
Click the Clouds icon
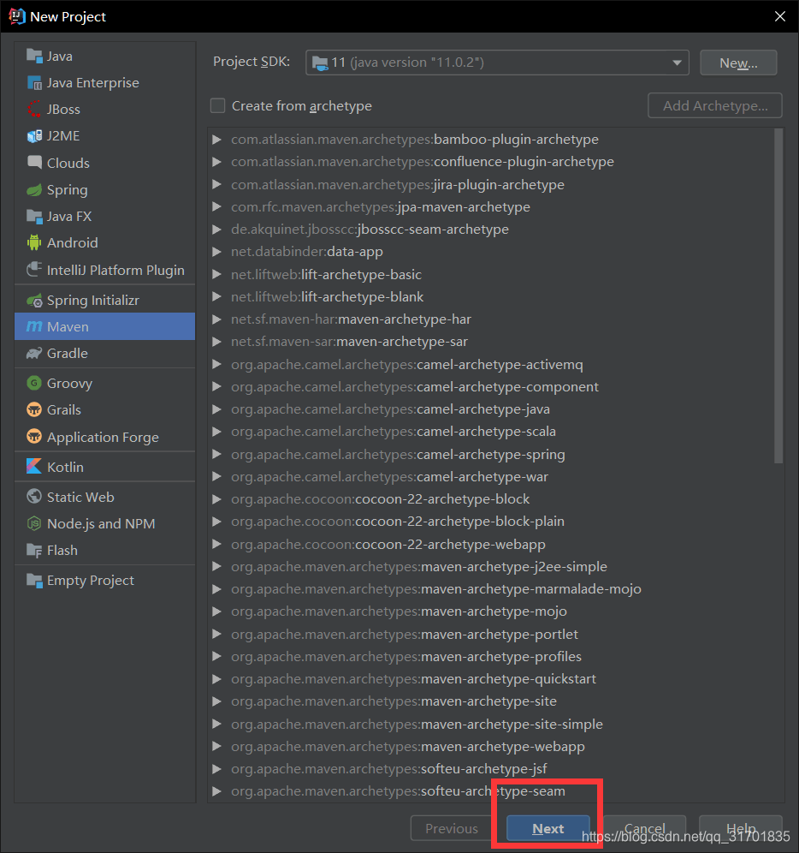point(34,163)
